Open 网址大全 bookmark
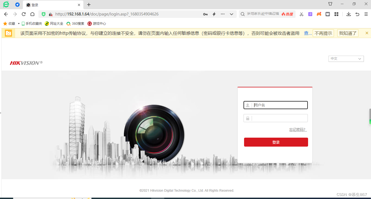 (54, 24)
